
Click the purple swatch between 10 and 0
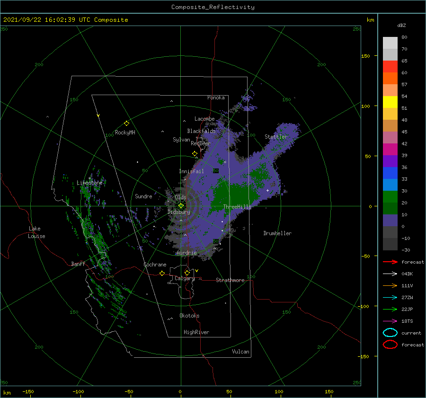(390, 221)
